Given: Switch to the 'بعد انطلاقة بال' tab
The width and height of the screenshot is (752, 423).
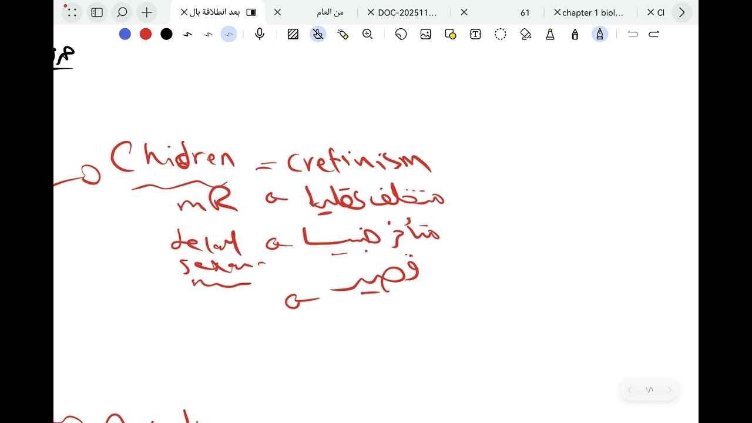Looking at the screenshot, I should [x=216, y=12].
